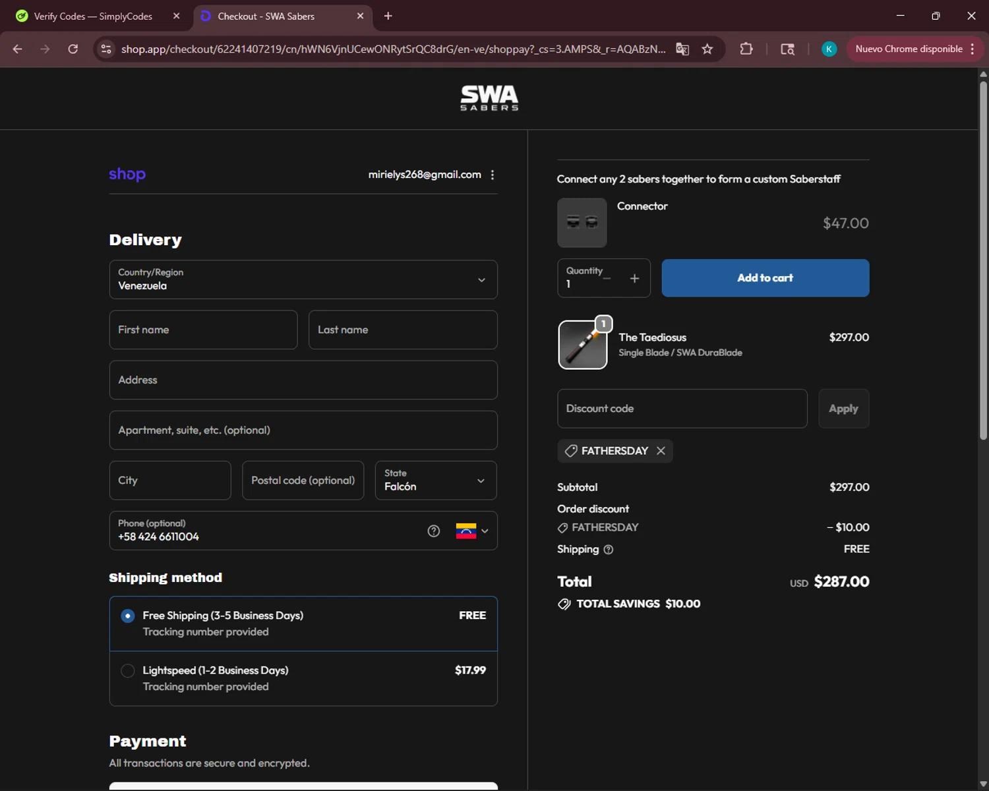This screenshot has height=791, width=989.
Task: Click the FATHERSDAY order discount tag icon
Action: click(x=562, y=528)
